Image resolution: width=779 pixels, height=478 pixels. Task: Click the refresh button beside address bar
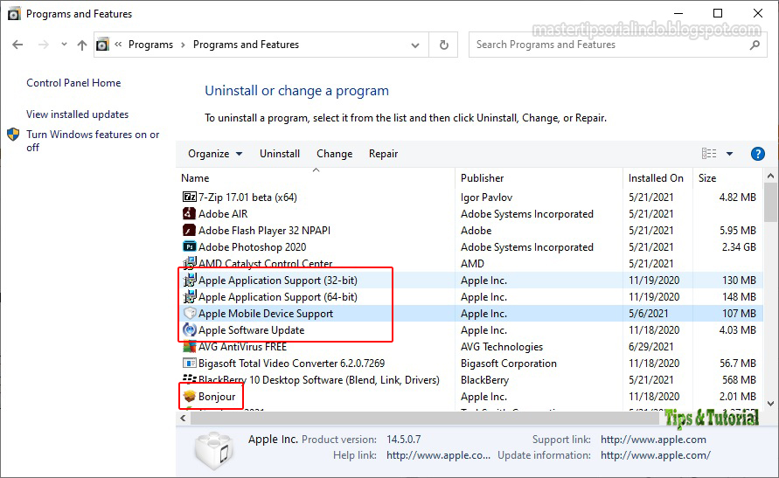[x=443, y=45]
